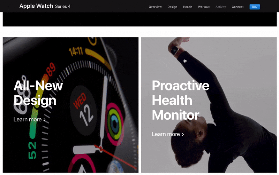
Task: Switch to the dimmed Activity nav link
Action: pyautogui.click(x=220, y=7)
